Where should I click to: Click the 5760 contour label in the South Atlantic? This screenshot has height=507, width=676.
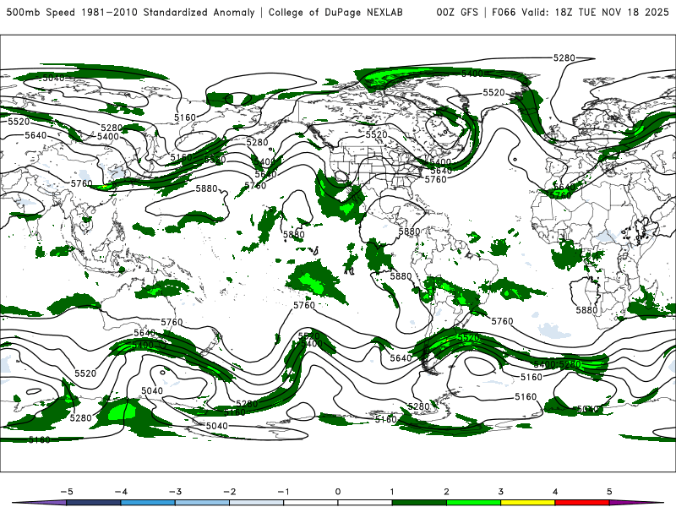pos(502,321)
